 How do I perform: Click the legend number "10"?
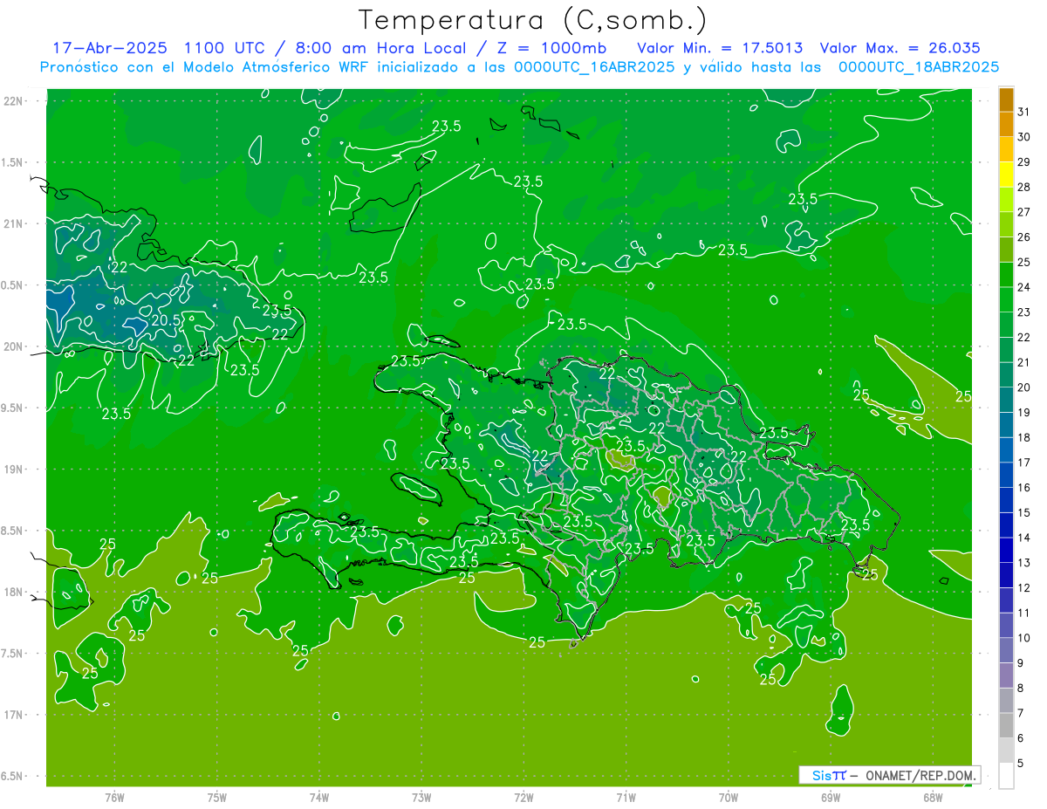coord(1024,638)
